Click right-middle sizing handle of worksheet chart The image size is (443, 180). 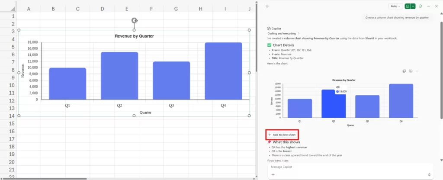[x=249, y=73]
